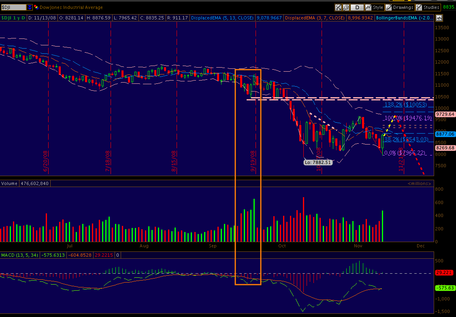The width and height of the screenshot is (456, 317).
Task: Click the 9/19/08 expiration date marker
Action: (253, 161)
